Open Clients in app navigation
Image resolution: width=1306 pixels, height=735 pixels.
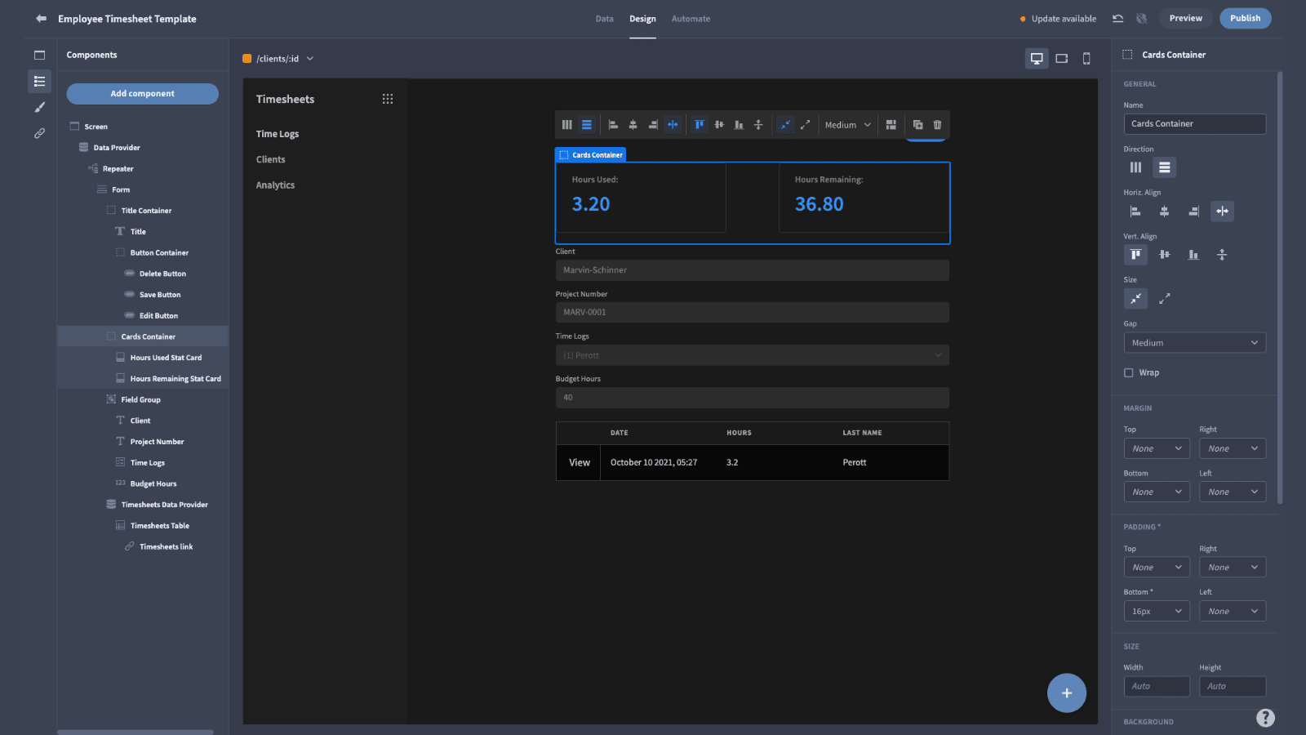point(271,159)
